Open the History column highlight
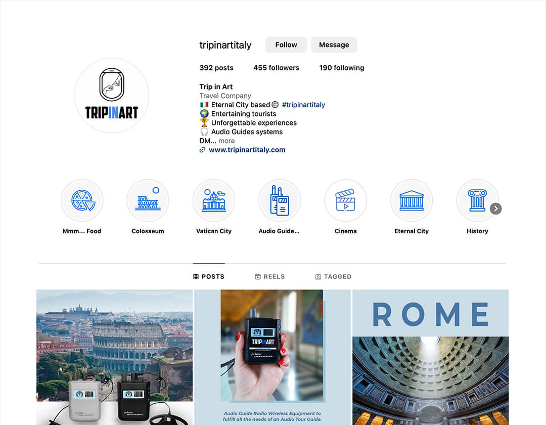Viewport: 546px width, 425px height. 477,200
